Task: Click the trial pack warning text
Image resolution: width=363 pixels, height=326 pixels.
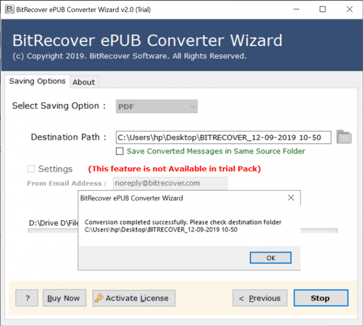Action: click(x=174, y=169)
